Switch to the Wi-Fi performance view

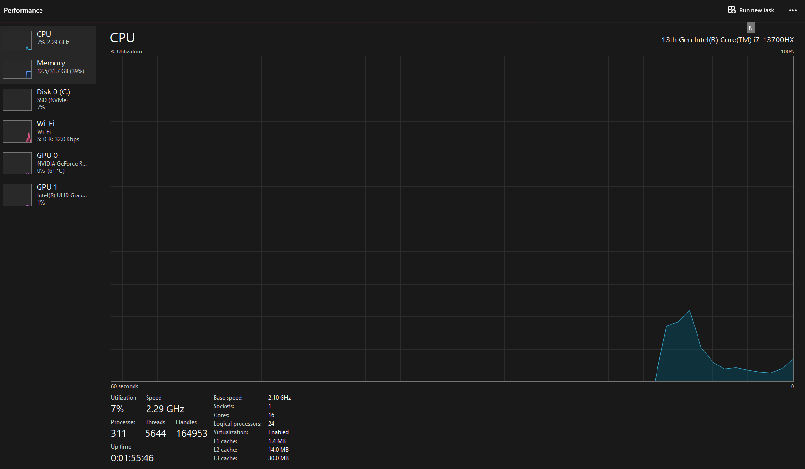pyautogui.click(x=48, y=131)
